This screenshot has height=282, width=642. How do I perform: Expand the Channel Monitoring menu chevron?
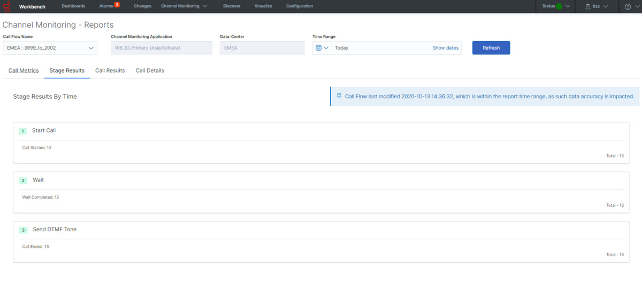coord(205,6)
